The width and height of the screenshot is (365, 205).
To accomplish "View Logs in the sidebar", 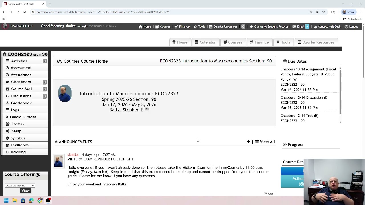I will pyautogui.click(x=25, y=110).
